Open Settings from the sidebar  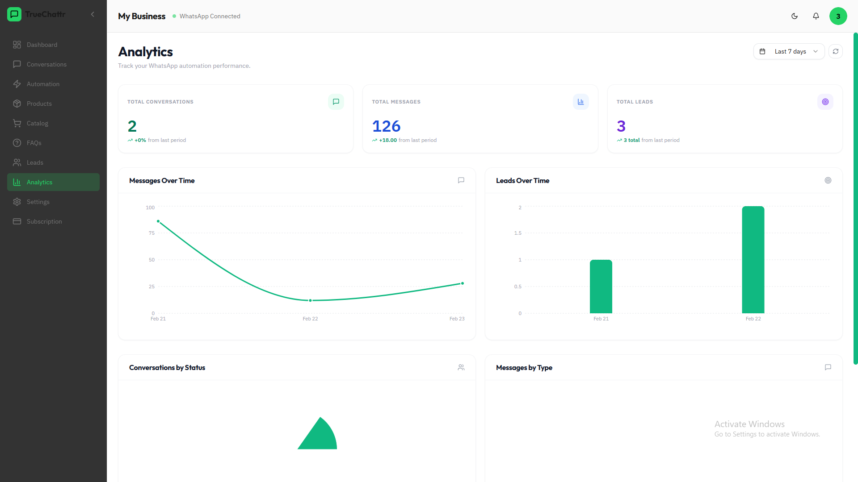38,202
